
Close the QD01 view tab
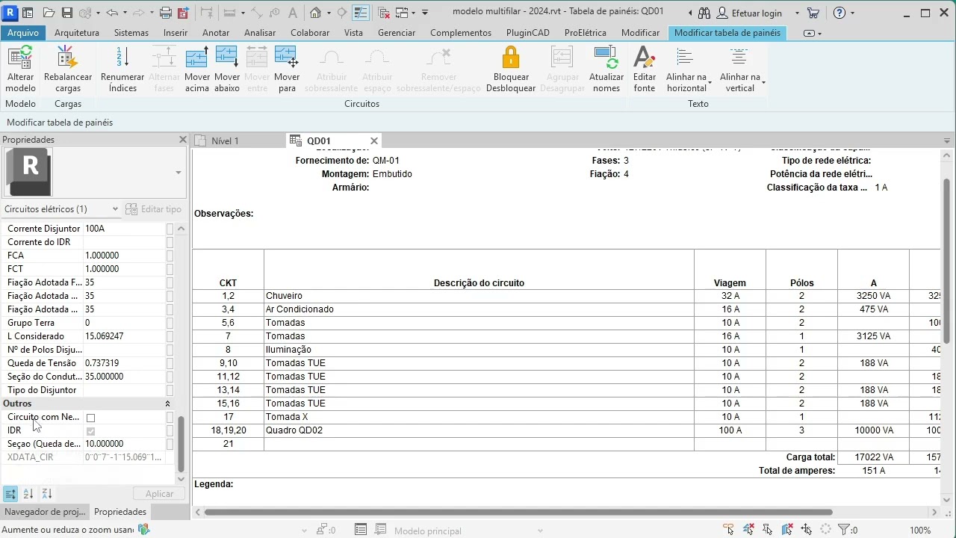(x=374, y=140)
